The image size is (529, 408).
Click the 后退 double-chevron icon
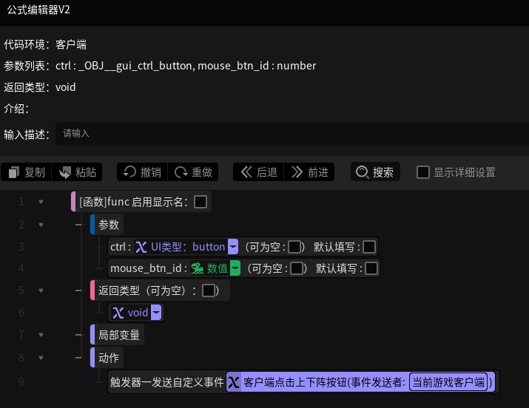point(246,171)
